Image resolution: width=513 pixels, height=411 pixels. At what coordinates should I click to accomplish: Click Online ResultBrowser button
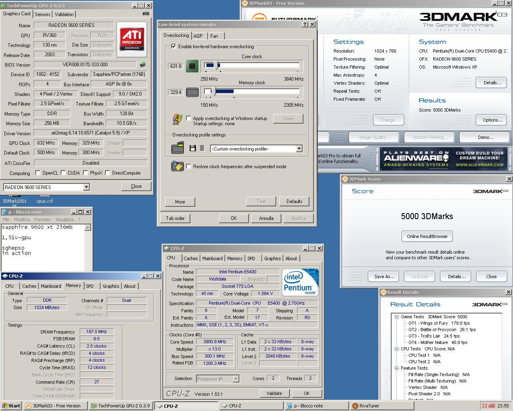click(x=427, y=236)
